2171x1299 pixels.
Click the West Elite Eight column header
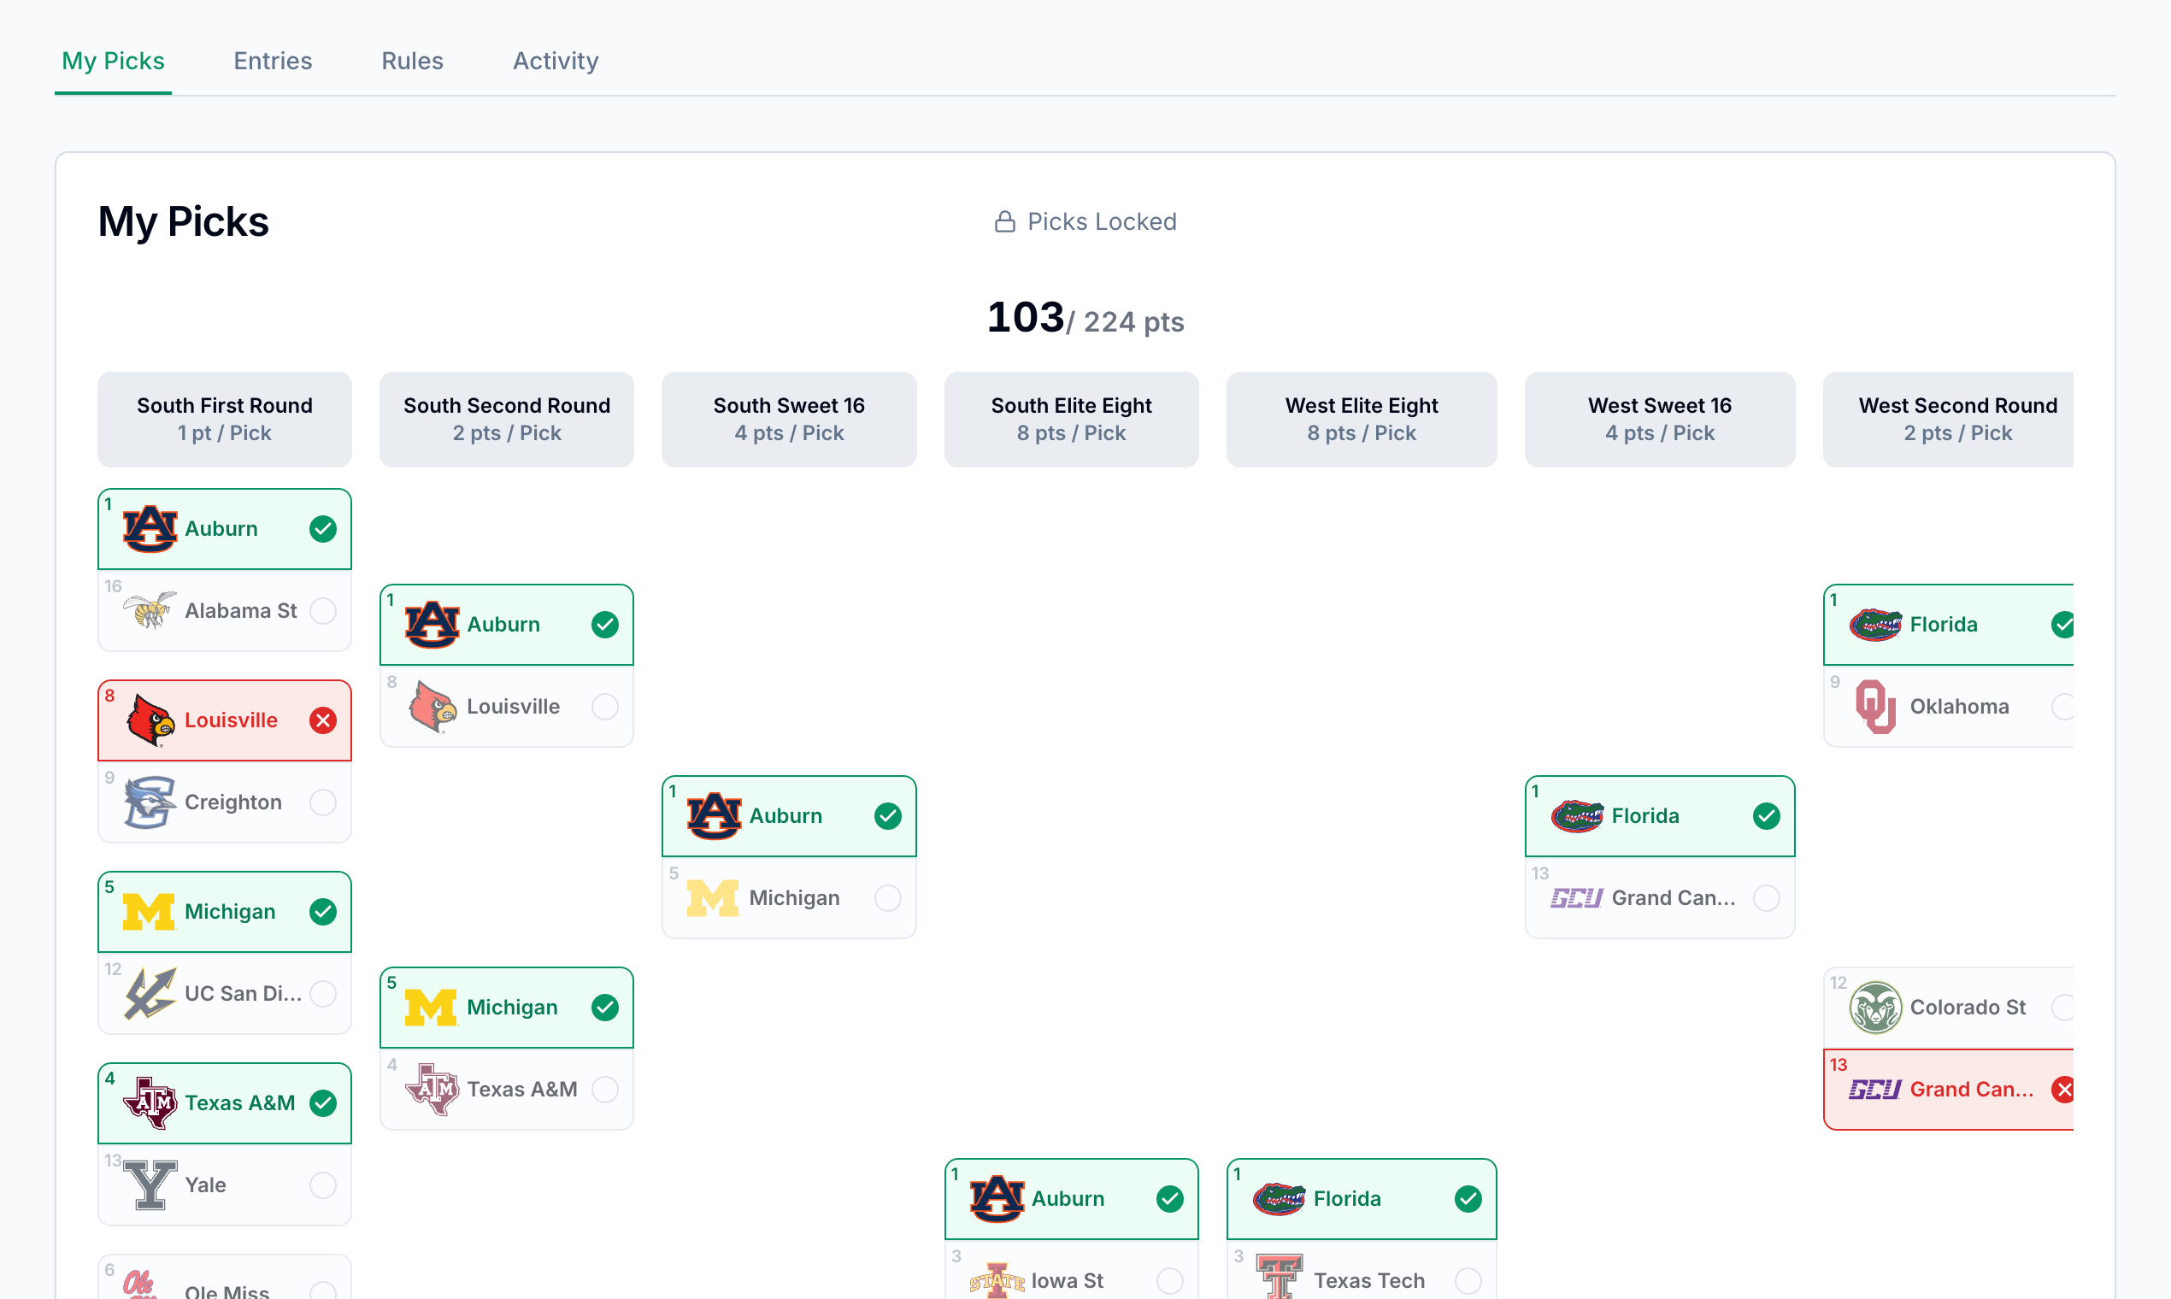pos(1361,420)
